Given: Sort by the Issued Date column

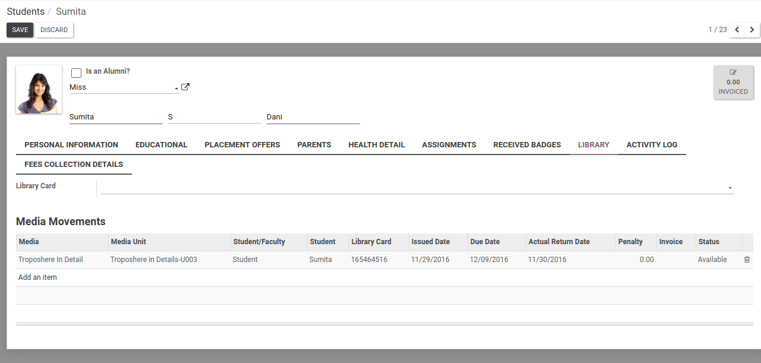Looking at the screenshot, I should [438, 242].
